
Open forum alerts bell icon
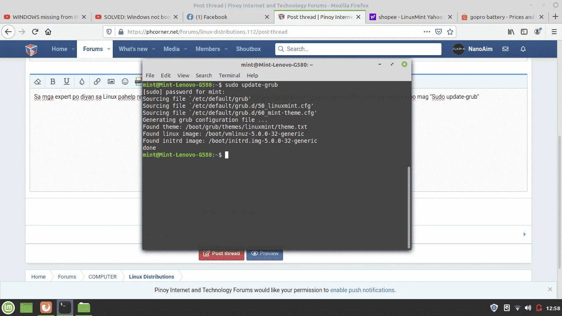pyautogui.click(x=523, y=49)
